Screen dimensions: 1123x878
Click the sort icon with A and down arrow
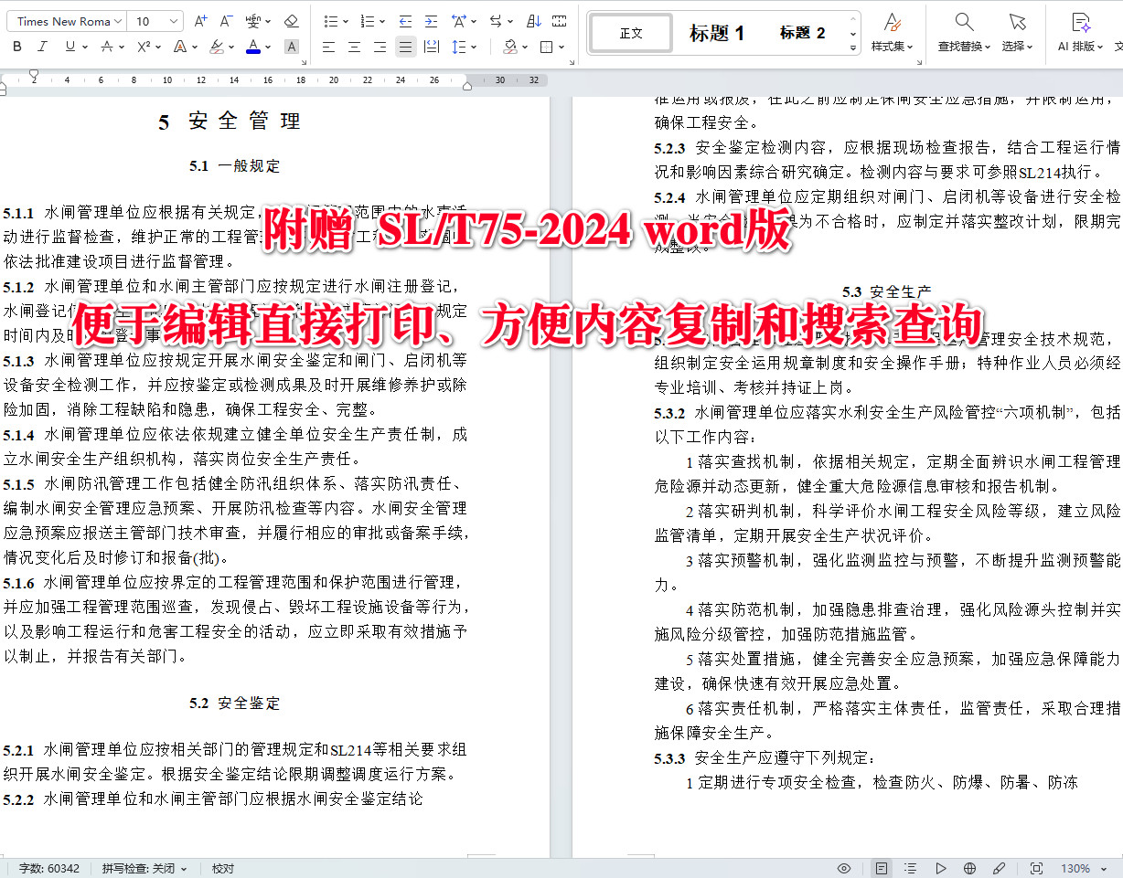[533, 20]
